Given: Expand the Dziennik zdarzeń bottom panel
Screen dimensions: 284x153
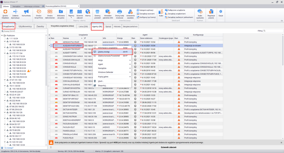Looking at the screenshot, I should (51, 147).
